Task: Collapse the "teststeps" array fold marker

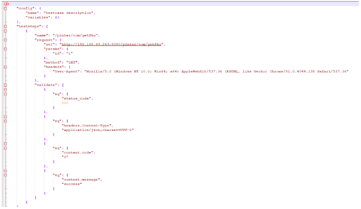Action: point(5,26)
